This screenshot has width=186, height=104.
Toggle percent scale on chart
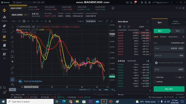click(94, 90)
